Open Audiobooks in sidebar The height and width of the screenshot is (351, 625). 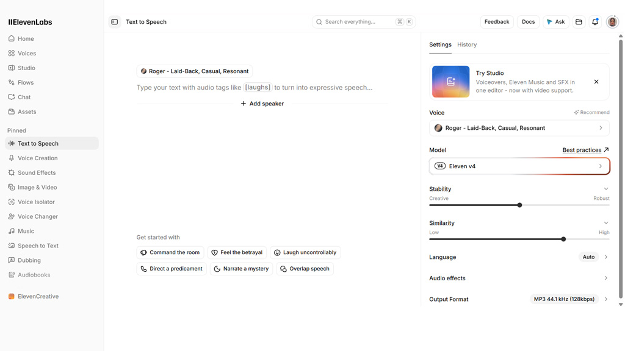click(x=52, y=275)
